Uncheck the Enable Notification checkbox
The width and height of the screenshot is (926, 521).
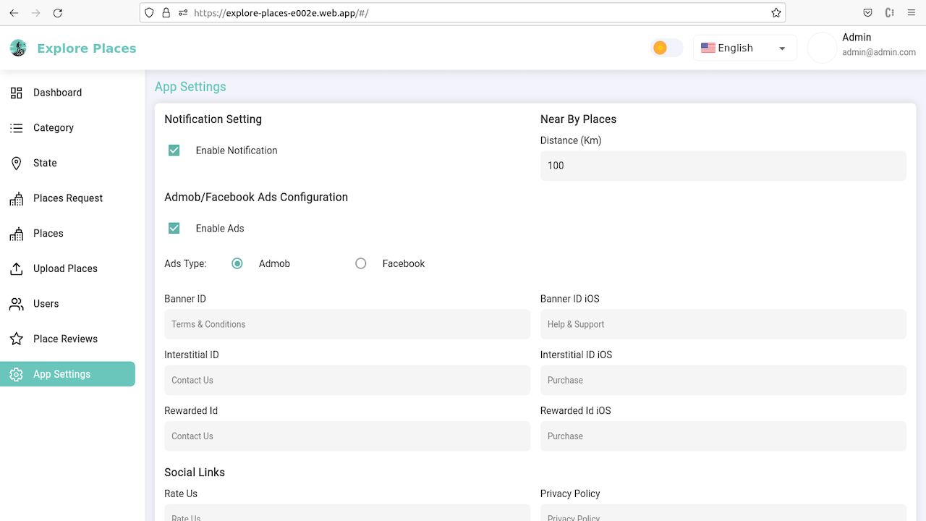(x=174, y=150)
